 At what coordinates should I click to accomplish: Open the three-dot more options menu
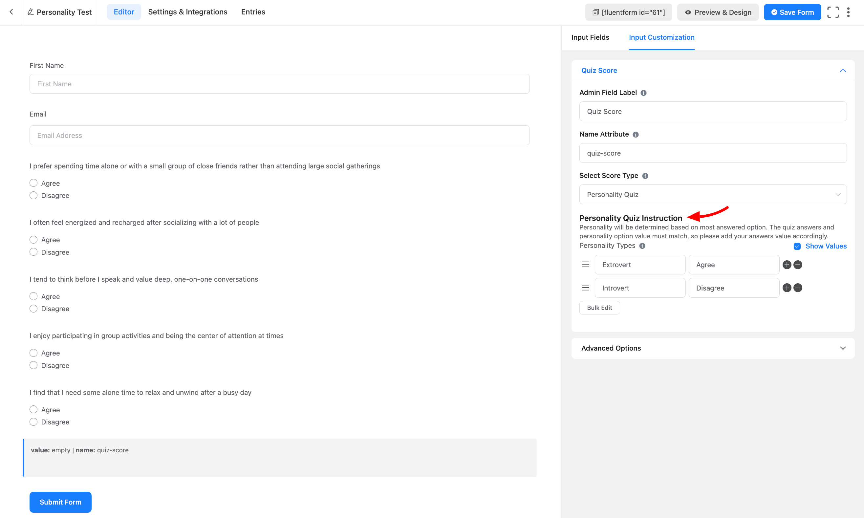[848, 12]
